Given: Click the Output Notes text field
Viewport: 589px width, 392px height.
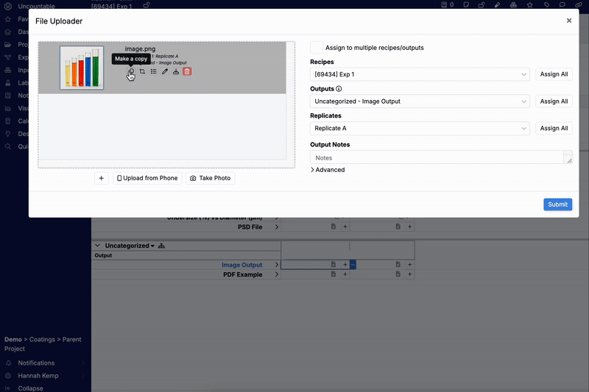Looking at the screenshot, I should tap(438, 157).
